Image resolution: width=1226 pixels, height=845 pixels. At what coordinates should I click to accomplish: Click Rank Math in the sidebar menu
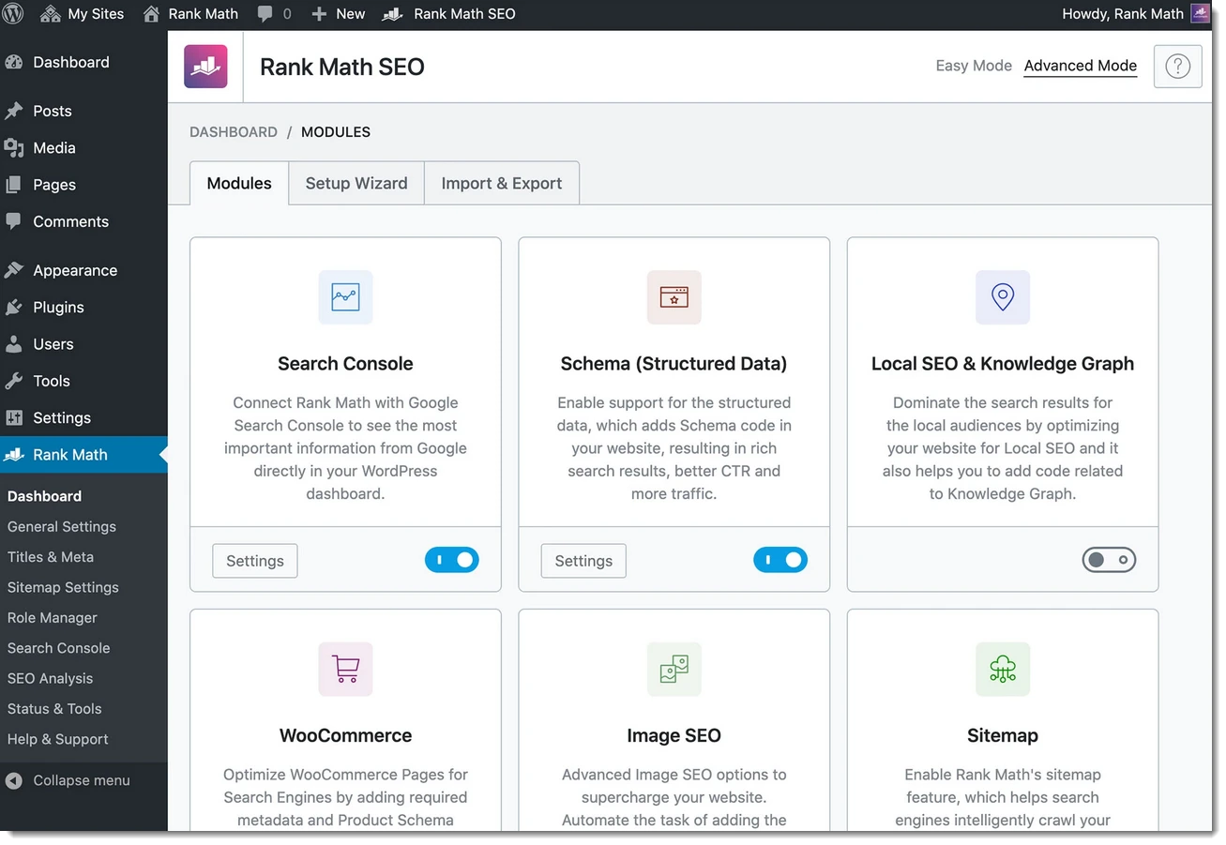pos(83,455)
